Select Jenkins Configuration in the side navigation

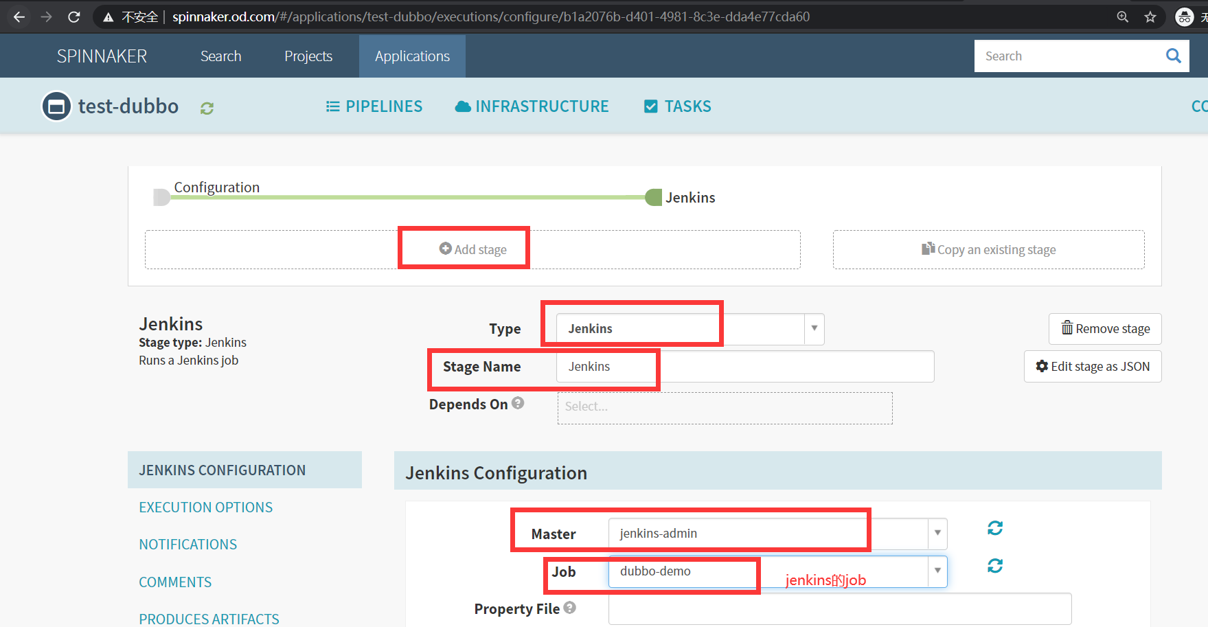point(244,470)
